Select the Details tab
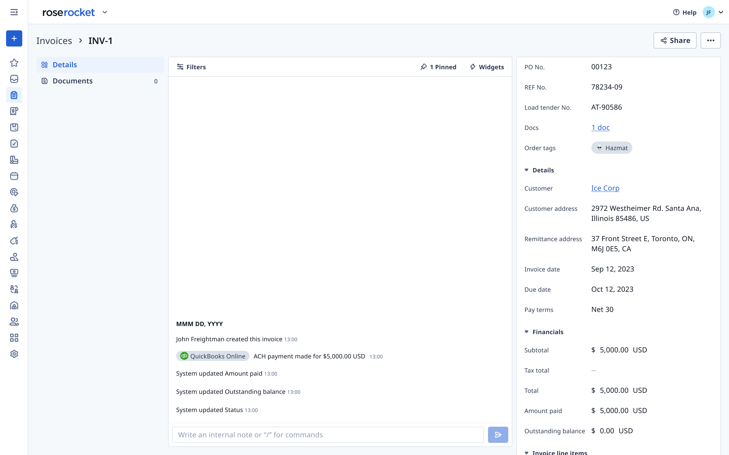Image resolution: width=729 pixels, height=455 pixels. (100, 65)
